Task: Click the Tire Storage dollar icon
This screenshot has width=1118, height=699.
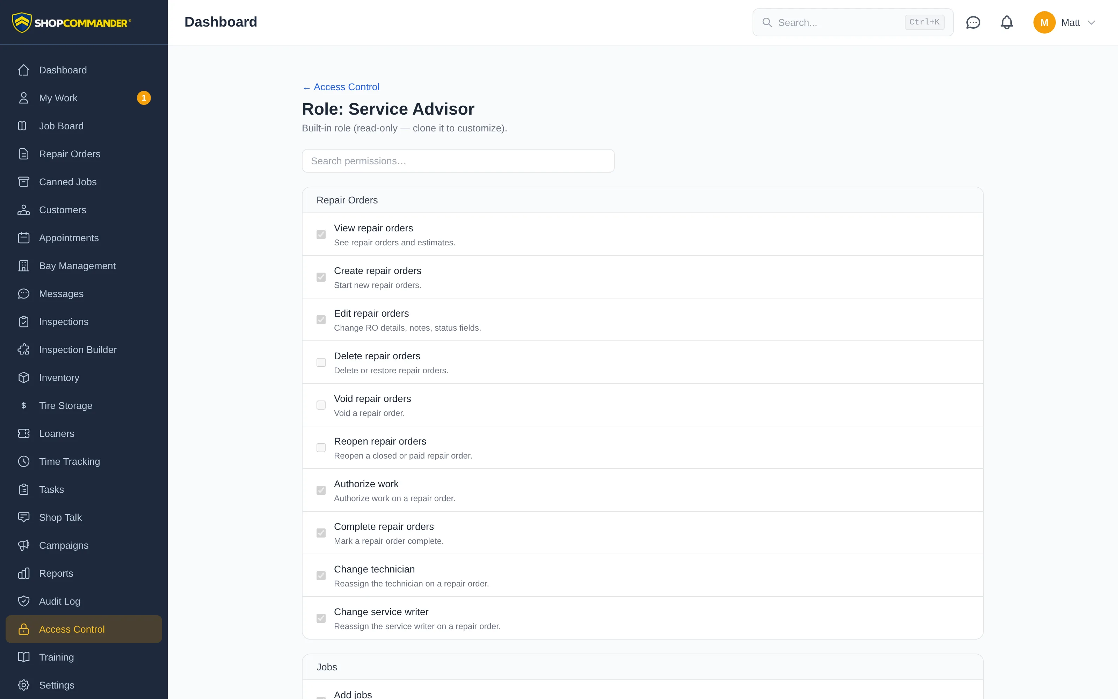Action: click(23, 406)
